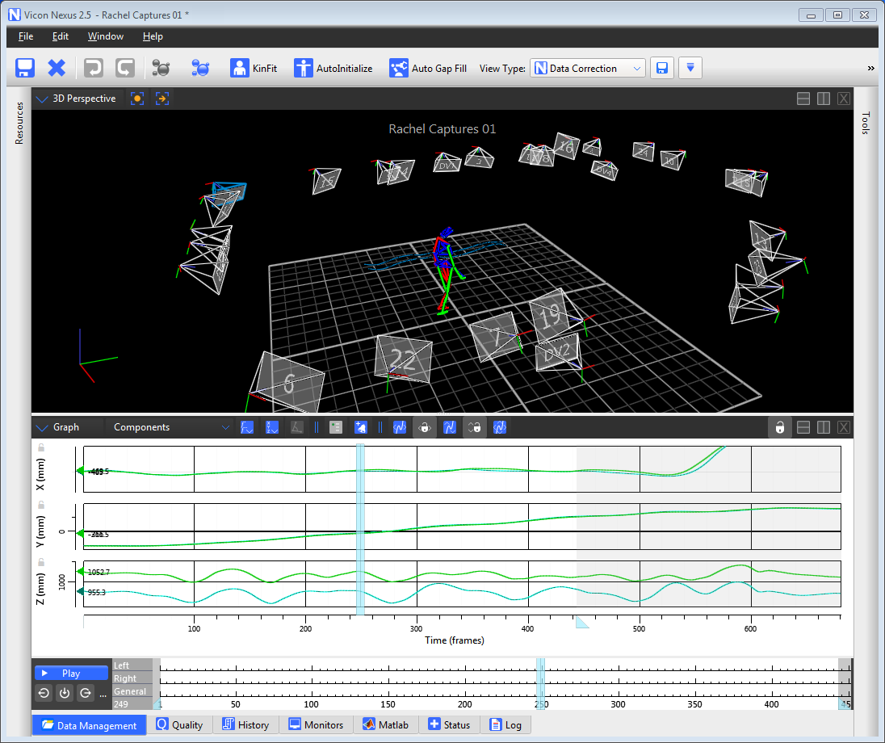
Task: Open the Edit menu
Action: (x=61, y=36)
